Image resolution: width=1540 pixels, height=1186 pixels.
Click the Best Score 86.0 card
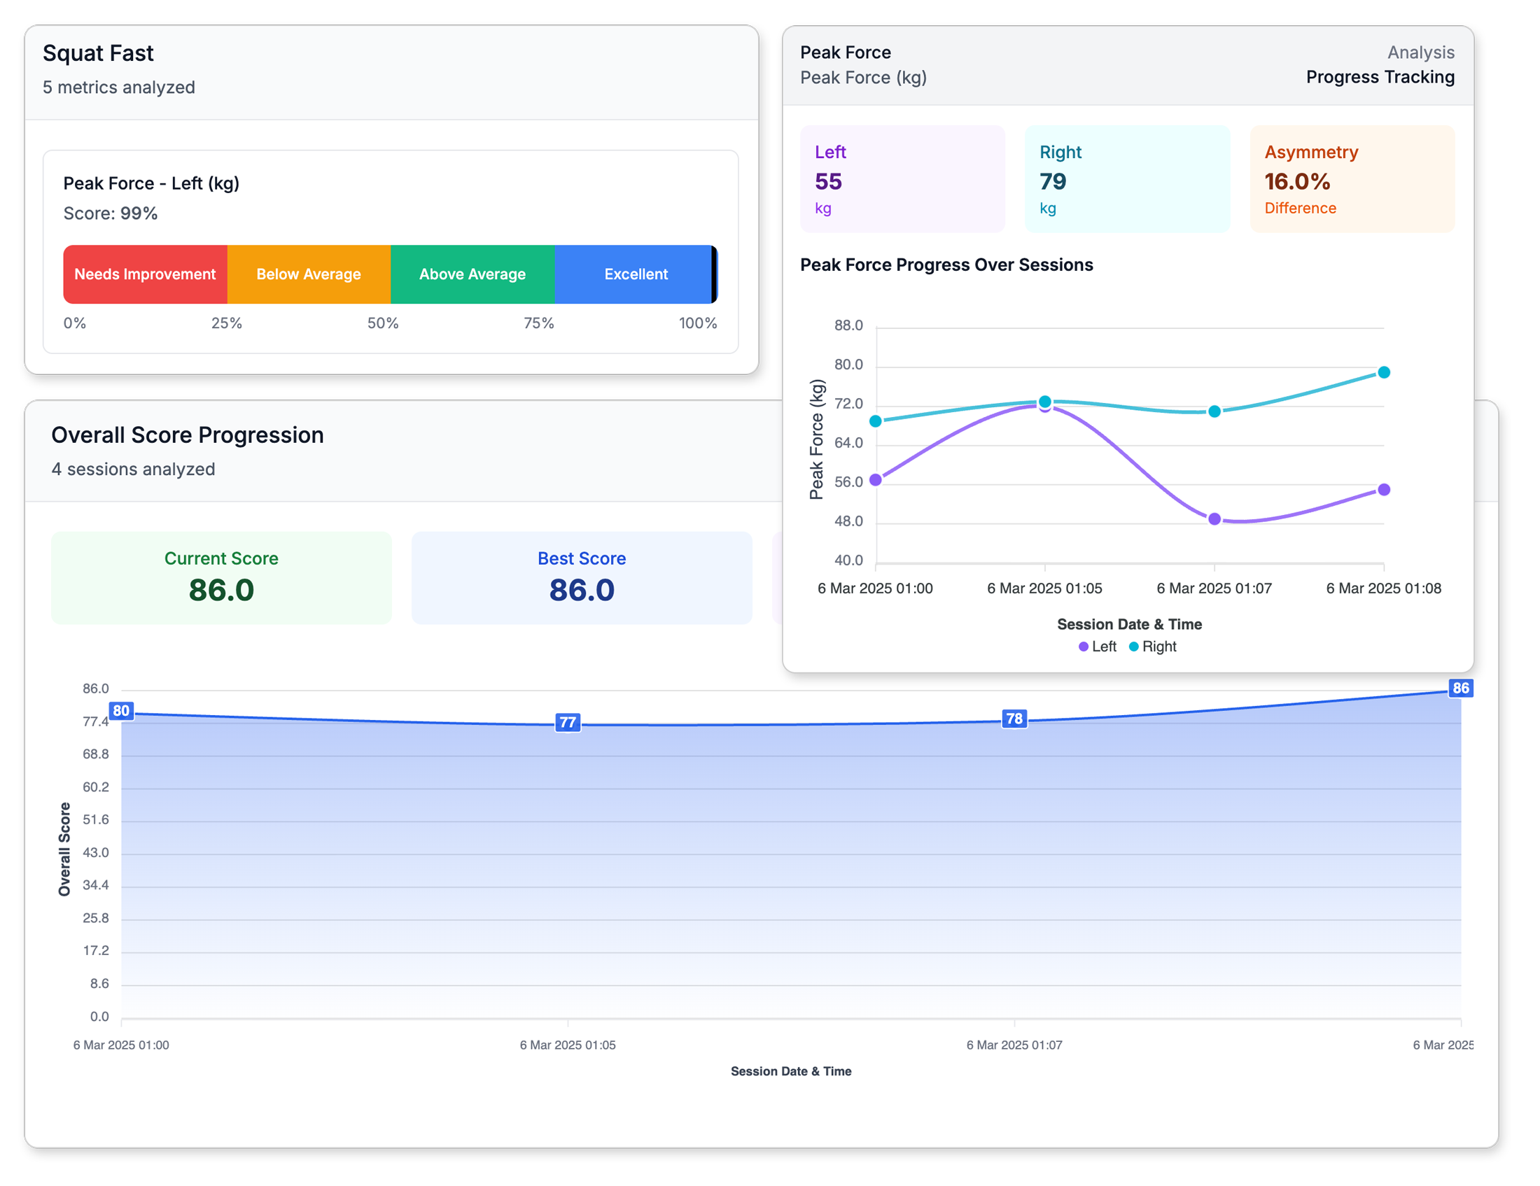pos(582,577)
